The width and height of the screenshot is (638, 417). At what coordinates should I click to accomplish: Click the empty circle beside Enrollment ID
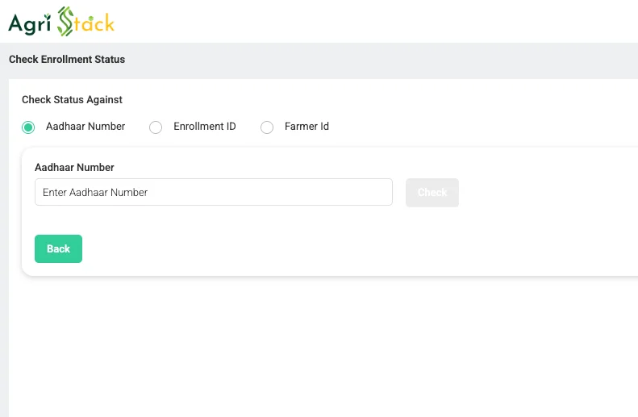coord(156,127)
